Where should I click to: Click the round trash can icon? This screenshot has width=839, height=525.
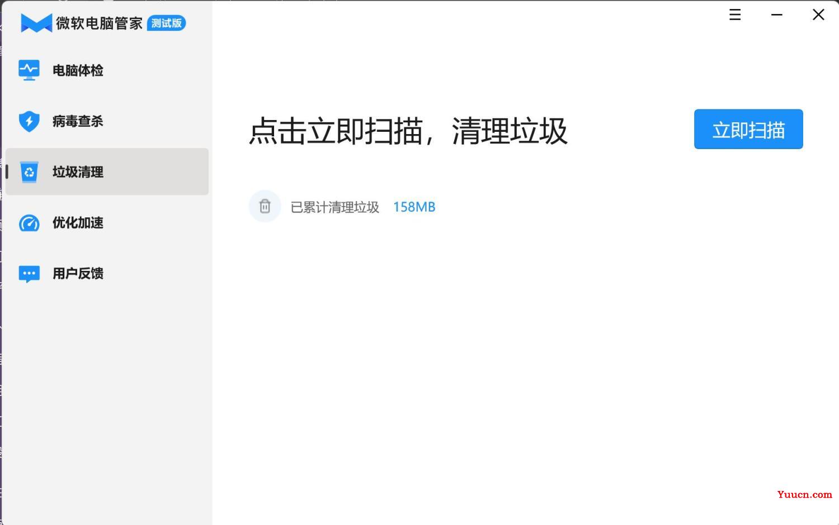pyautogui.click(x=265, y=206)
